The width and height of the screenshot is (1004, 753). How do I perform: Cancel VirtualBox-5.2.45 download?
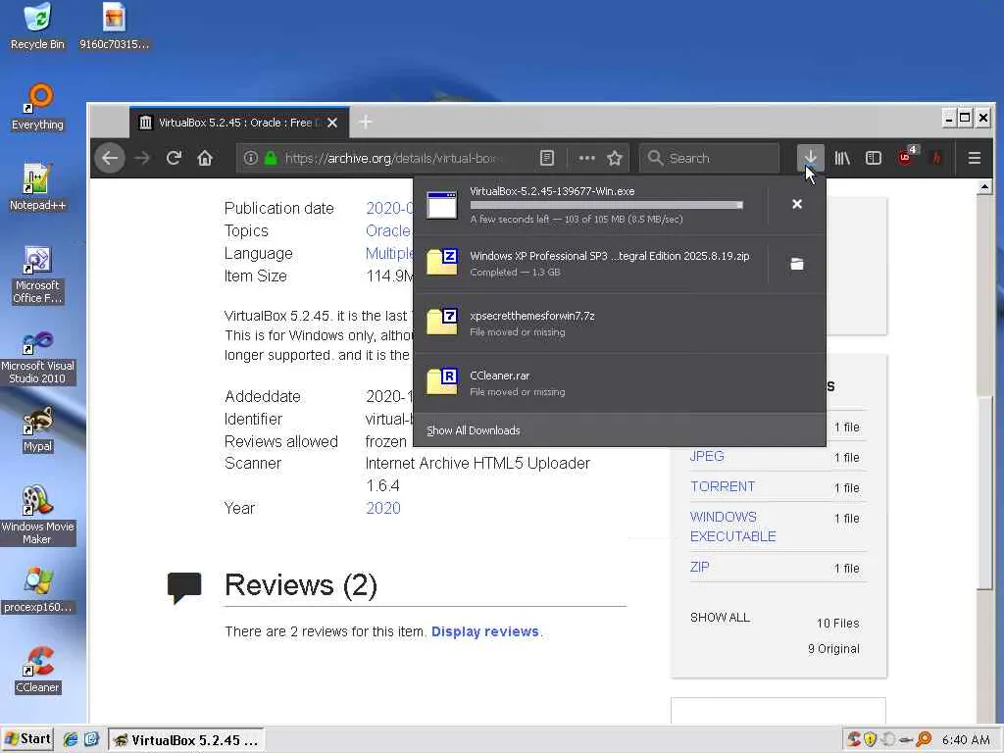click(796, 204)
